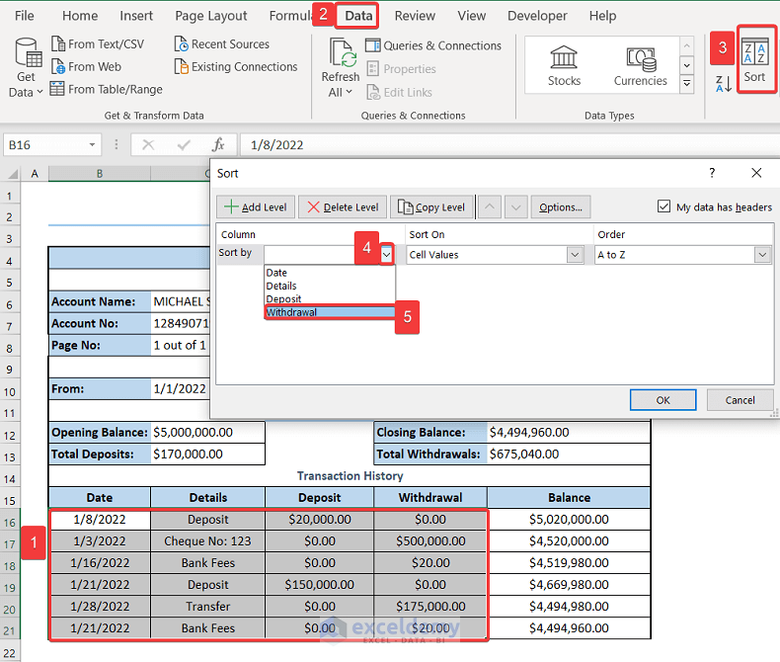The width and height of the screenshot is (780, 662).
Task: Open the Page Layout tab
Action: pyautogui.click(x=211, y=16)
